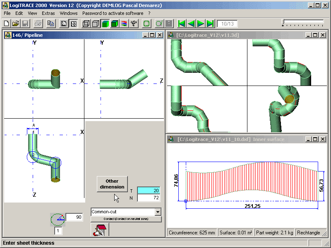The image size is (331, 248).
Task: Click the 56,73 dimension label
Action: (321, 185)
